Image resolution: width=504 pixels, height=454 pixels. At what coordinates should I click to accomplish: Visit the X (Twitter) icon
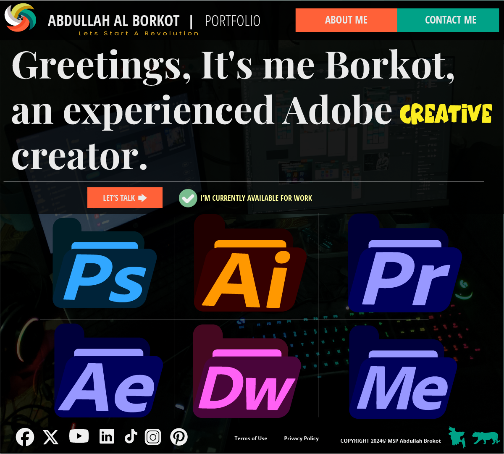point(51,437)
